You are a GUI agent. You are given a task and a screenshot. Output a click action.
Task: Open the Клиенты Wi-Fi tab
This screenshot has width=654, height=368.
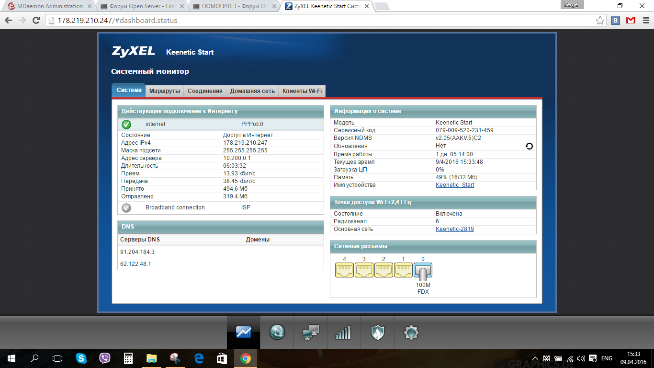pyautogui.click(x=302, y=91)
